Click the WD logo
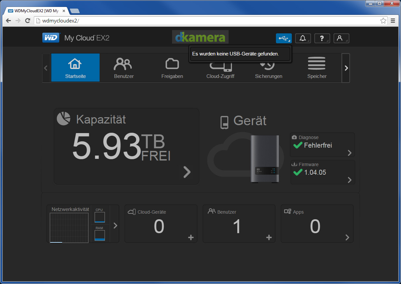Image resolution: width=401 pixels, height=284 pixels. click(51, 38)
